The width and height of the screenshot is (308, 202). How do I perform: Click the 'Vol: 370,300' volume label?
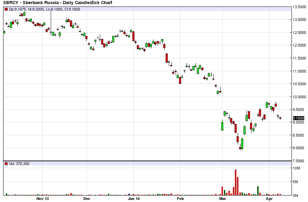(x=19, y=164)
